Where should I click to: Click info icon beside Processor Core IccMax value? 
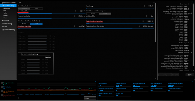point(74,16)
